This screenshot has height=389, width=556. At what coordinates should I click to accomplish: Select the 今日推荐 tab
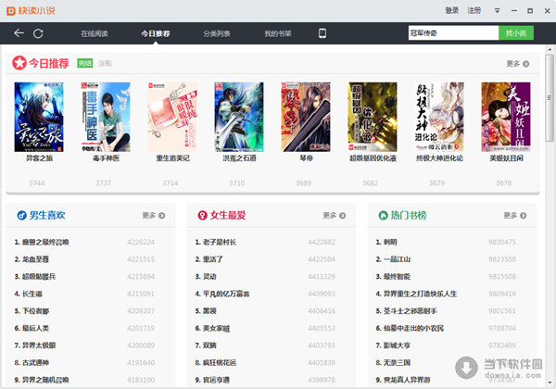point(156,33)
